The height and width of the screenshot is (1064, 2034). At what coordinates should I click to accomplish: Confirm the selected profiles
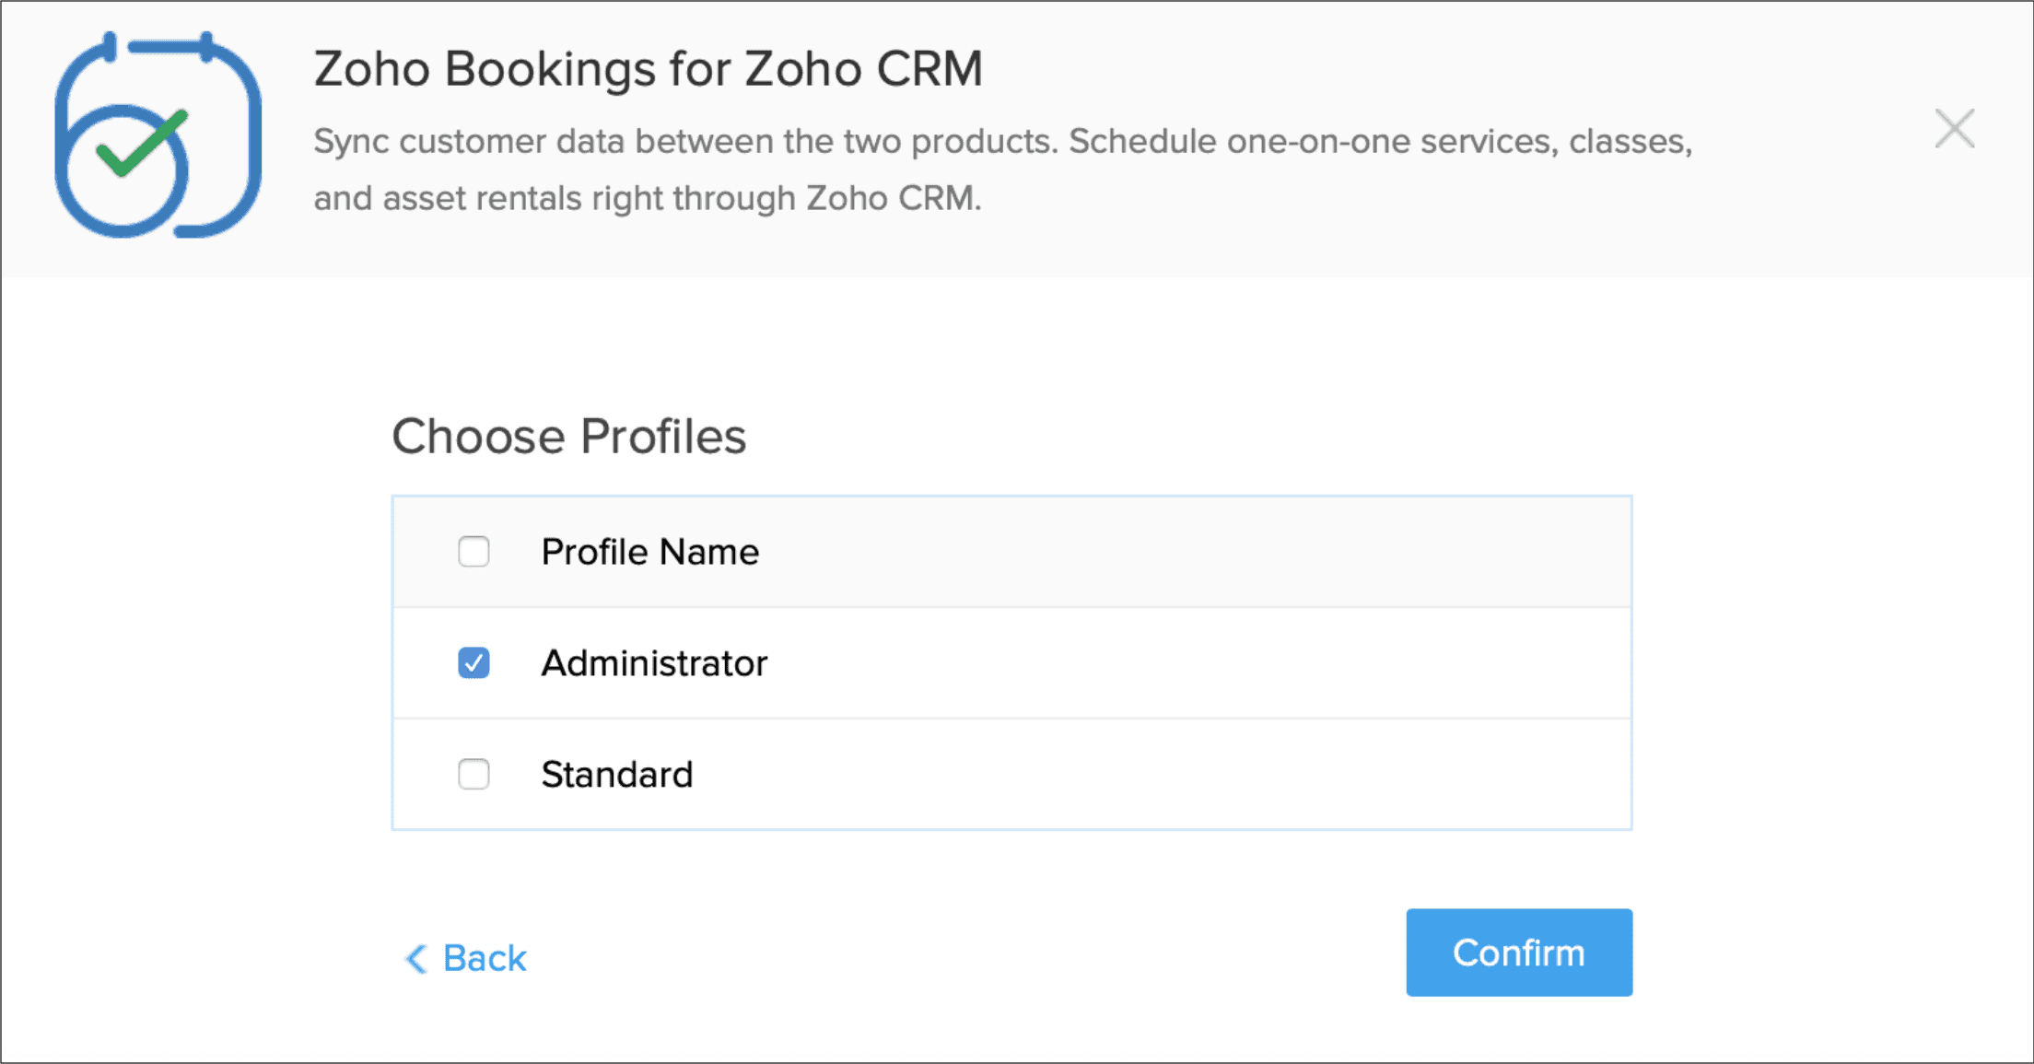tap(1518, 953)
